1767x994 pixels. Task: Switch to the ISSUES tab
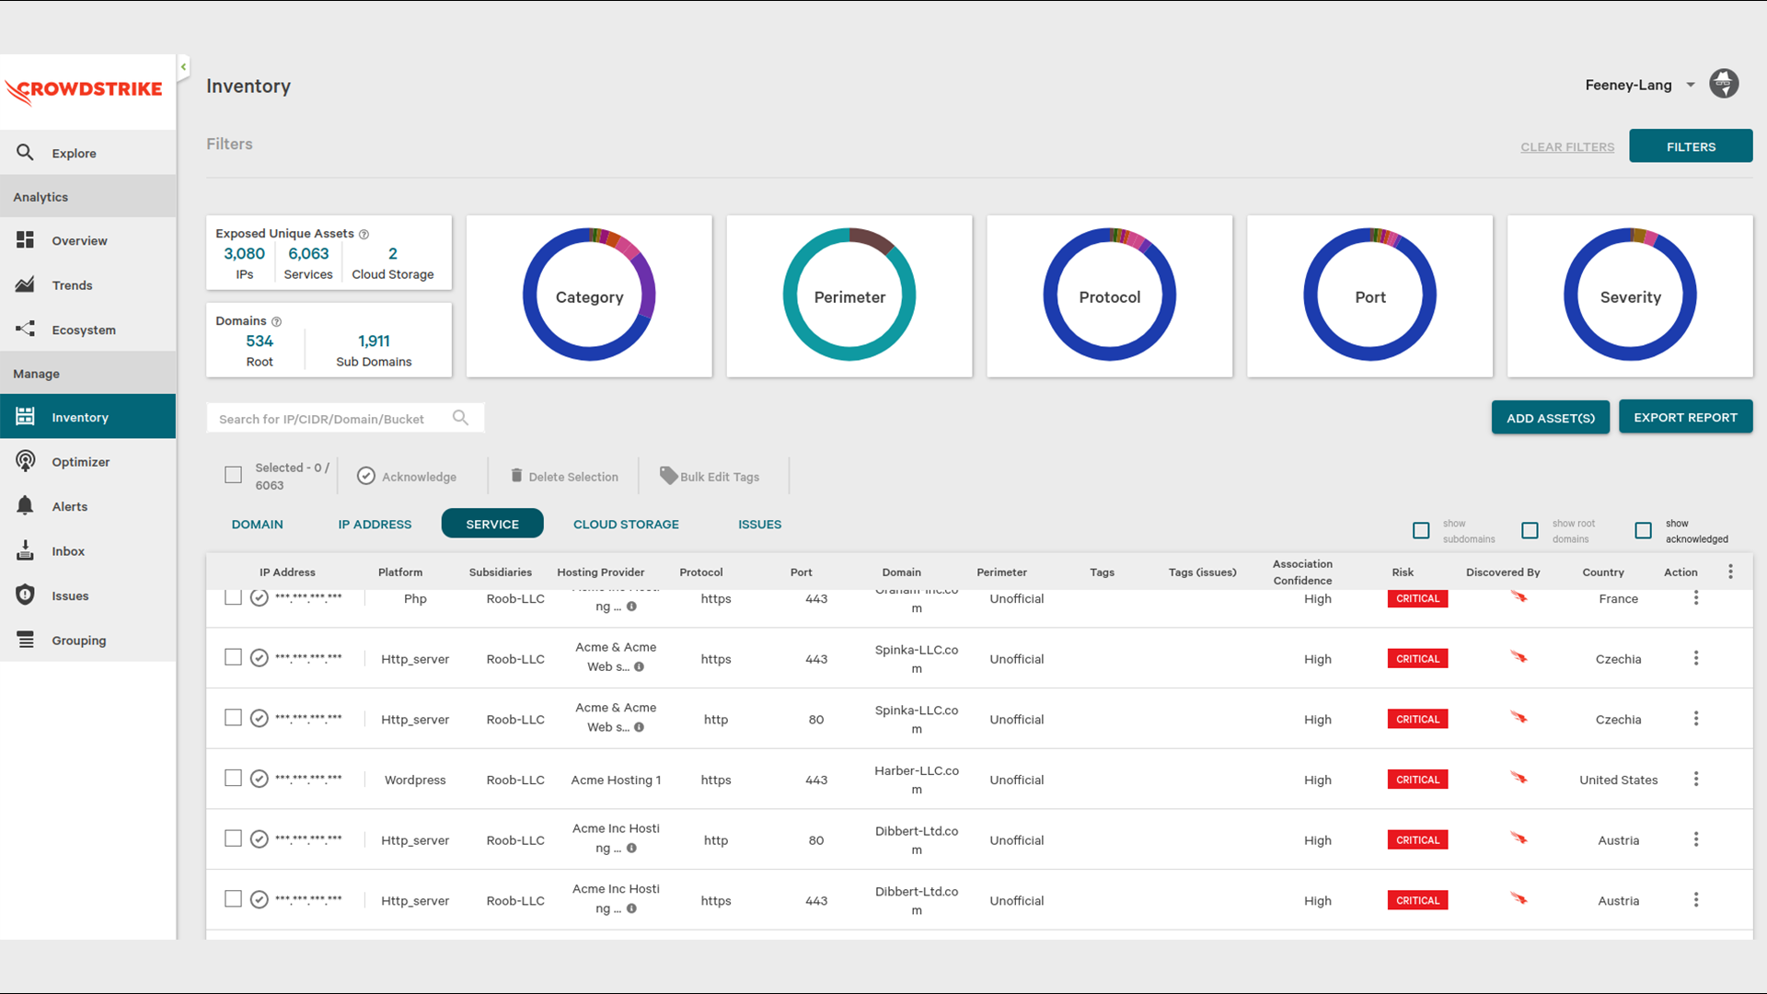click(759, 524)
